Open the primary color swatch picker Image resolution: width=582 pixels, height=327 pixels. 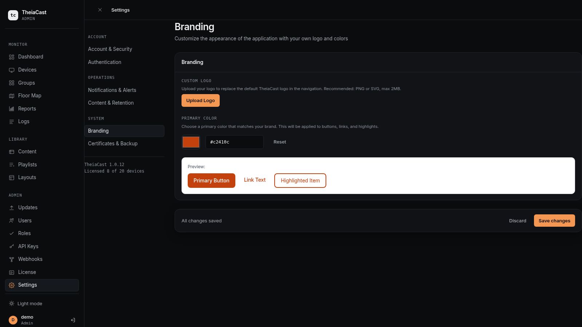pos(191,142)
